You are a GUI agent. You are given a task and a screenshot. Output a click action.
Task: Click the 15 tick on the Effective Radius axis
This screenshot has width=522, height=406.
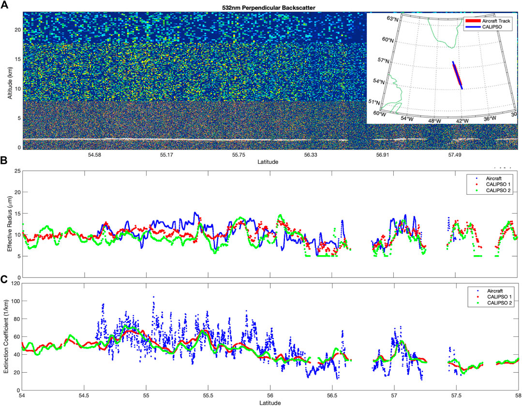(x=18, y=214)
